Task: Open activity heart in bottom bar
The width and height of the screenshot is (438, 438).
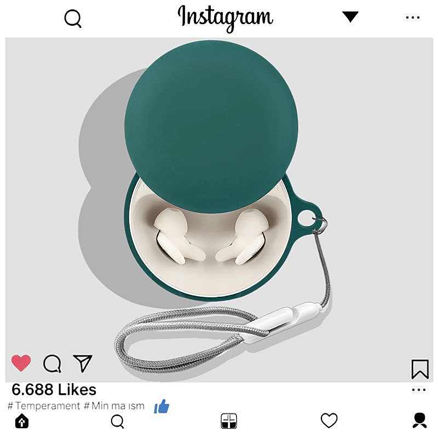Action: (329, 420)
